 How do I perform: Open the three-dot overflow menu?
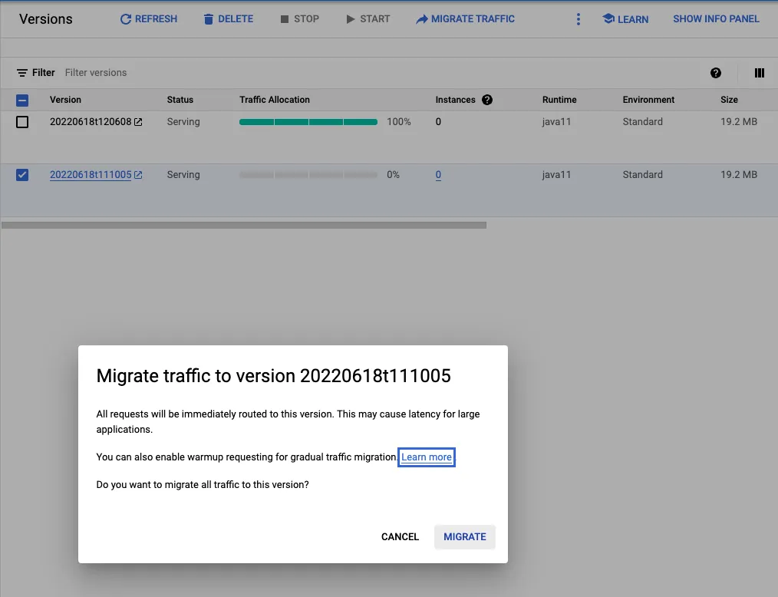click(578, 18)
